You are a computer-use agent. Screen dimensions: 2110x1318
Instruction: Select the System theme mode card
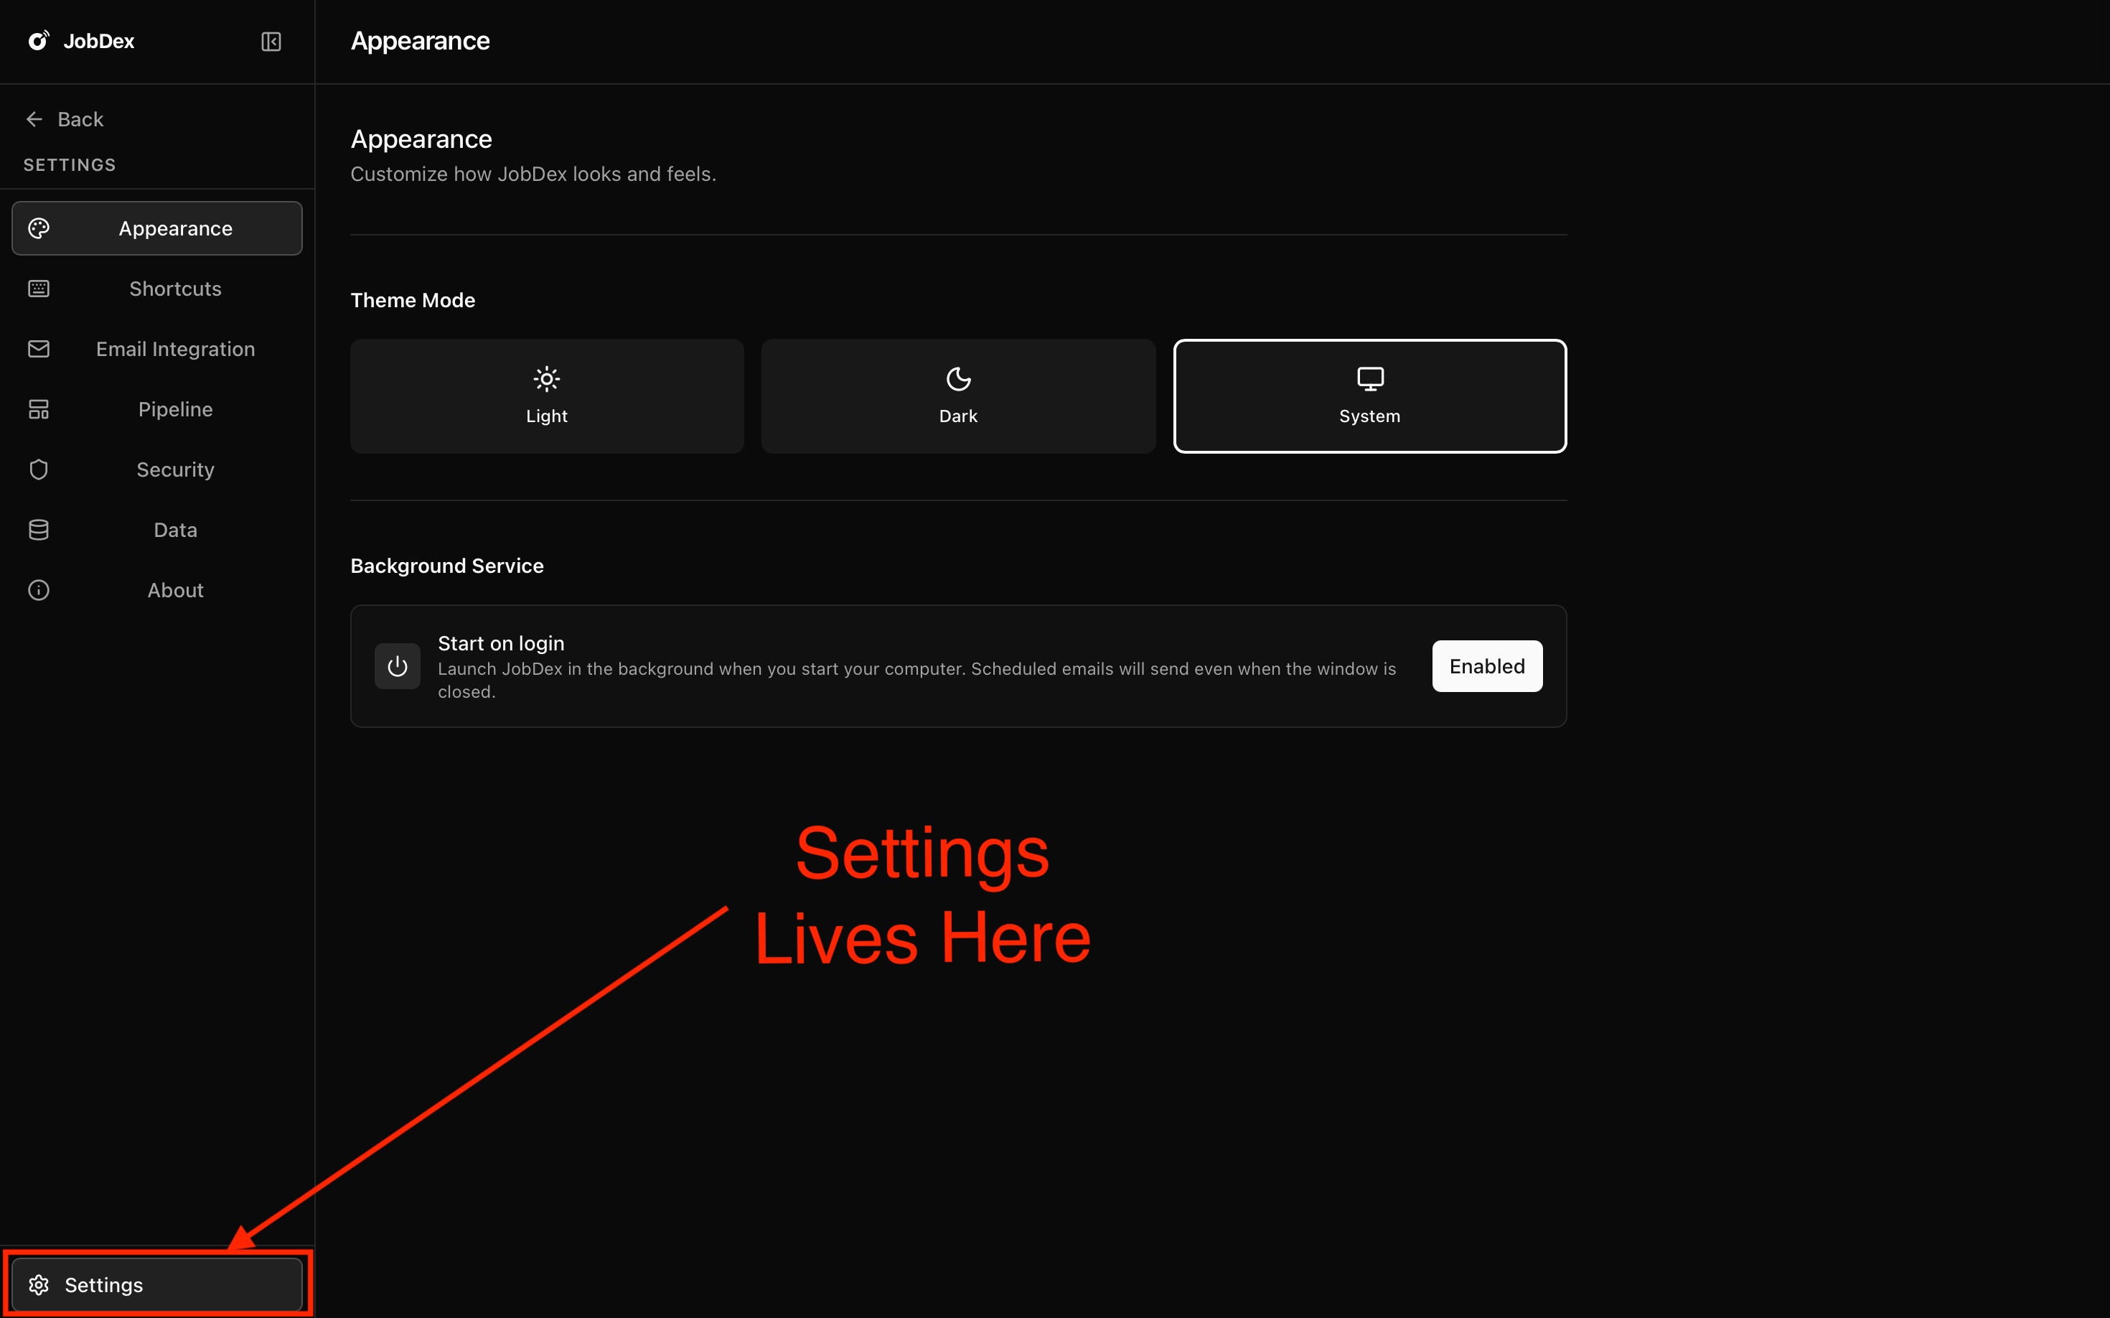(x=1369, y=396)
